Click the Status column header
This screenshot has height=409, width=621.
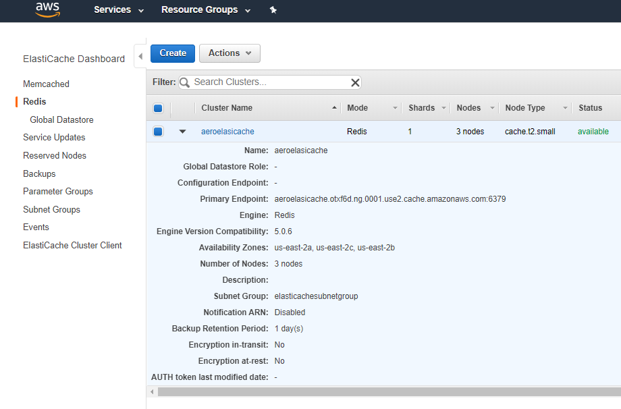pyautogui.click(x=590, y=108)
